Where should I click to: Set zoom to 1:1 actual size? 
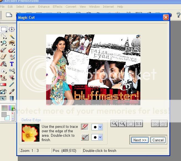coord(138,124)
